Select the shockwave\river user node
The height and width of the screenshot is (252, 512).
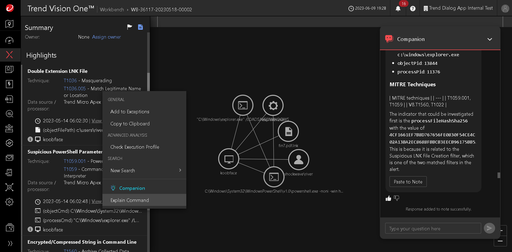pyautogui.click(x=298, y=160)
